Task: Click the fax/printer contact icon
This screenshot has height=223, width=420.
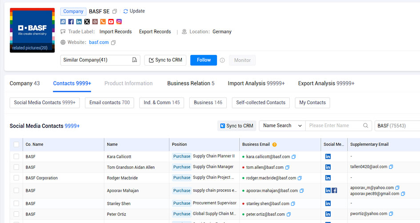Action: point(95,22)
